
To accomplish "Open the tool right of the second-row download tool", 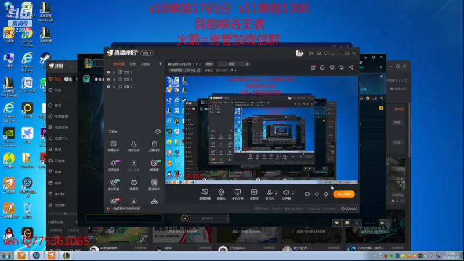I will (154, 165).
